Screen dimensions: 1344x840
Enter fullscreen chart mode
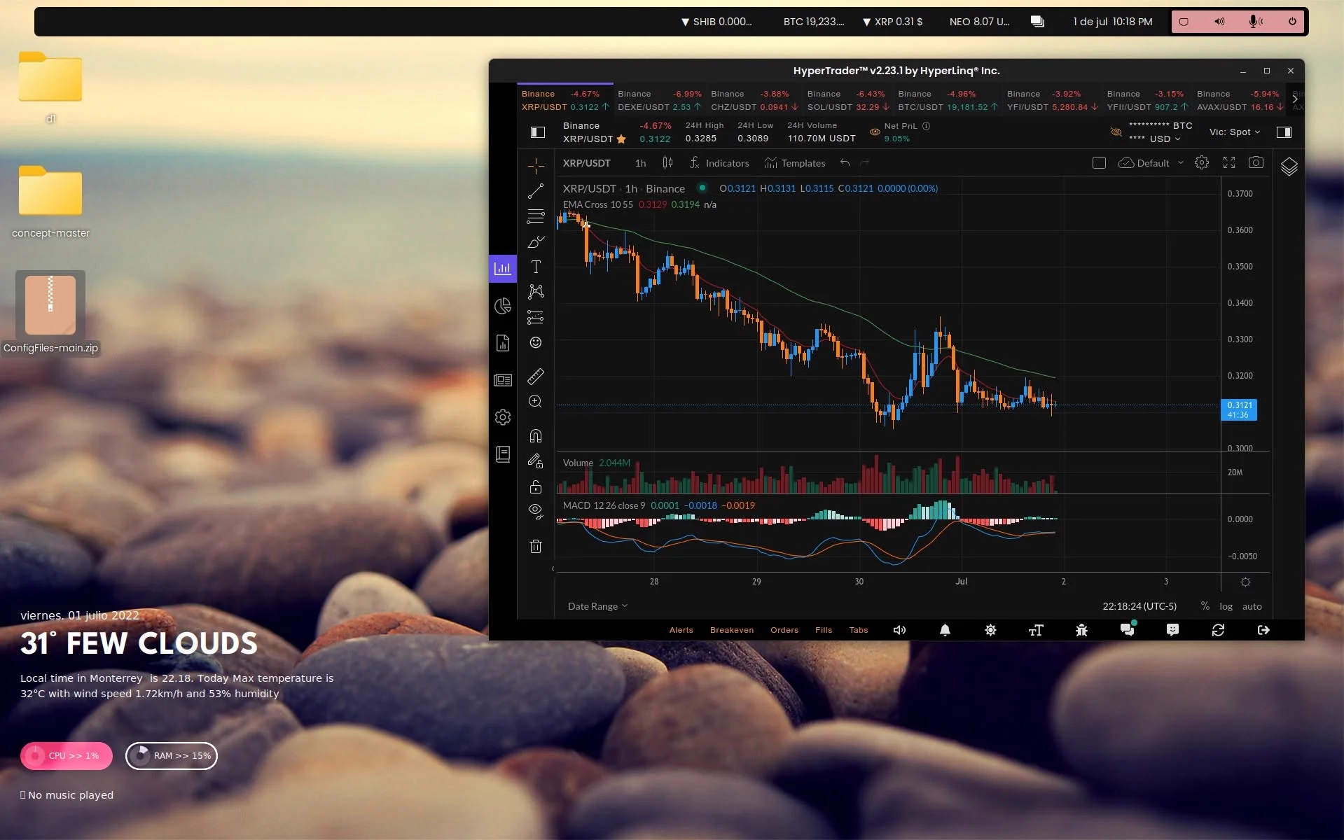point(1229,163)
